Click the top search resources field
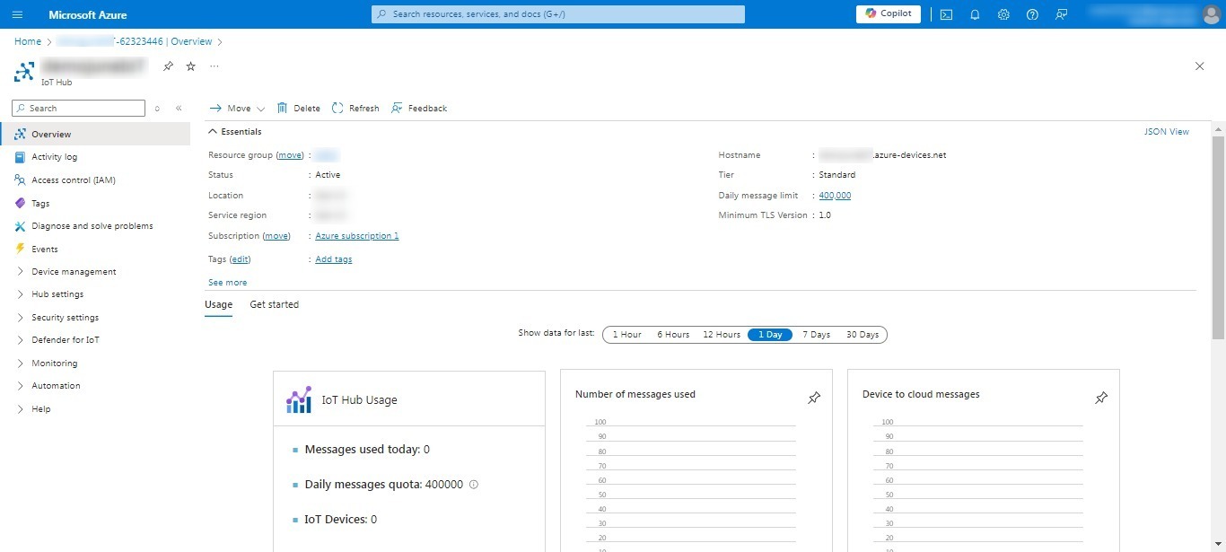The image size is (1226, 552). (x=557, y=14)
